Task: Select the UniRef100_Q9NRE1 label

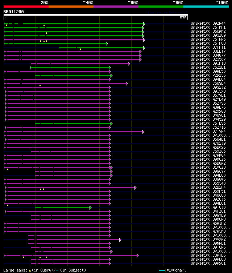Action: pyautogui.click(x=208, y=244)
